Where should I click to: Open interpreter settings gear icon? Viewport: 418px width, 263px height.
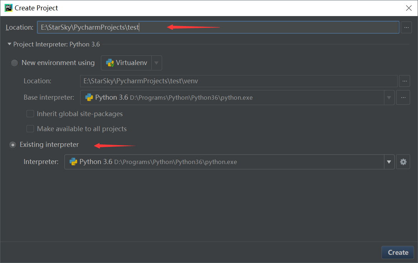(403, 162)
